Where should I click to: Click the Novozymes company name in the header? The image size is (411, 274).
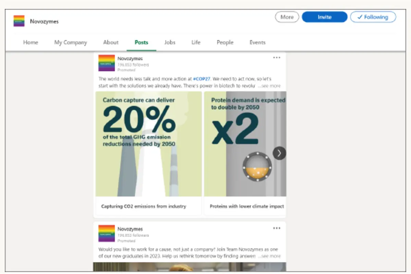pyautogui.click(x=44, y=21)
